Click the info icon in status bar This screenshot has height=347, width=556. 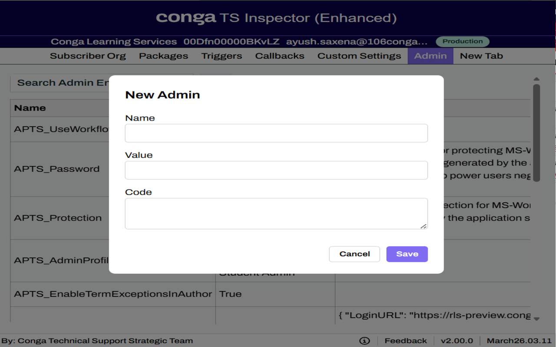click(x=365, y=341)
